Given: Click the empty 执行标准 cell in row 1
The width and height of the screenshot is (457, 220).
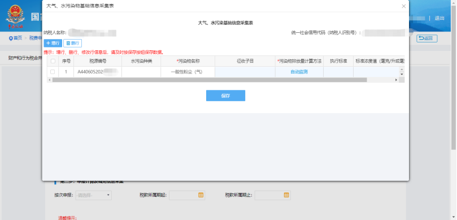Looking at the screenshot, I should pos(338,72).
